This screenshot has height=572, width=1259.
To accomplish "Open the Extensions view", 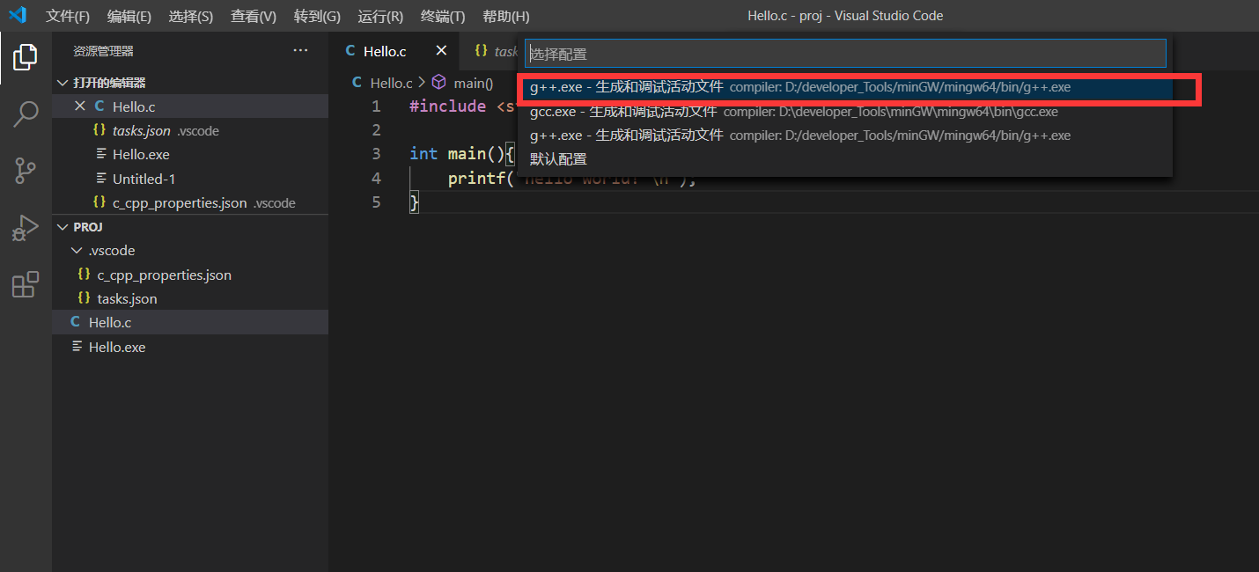I will click(x=26, y=285).
